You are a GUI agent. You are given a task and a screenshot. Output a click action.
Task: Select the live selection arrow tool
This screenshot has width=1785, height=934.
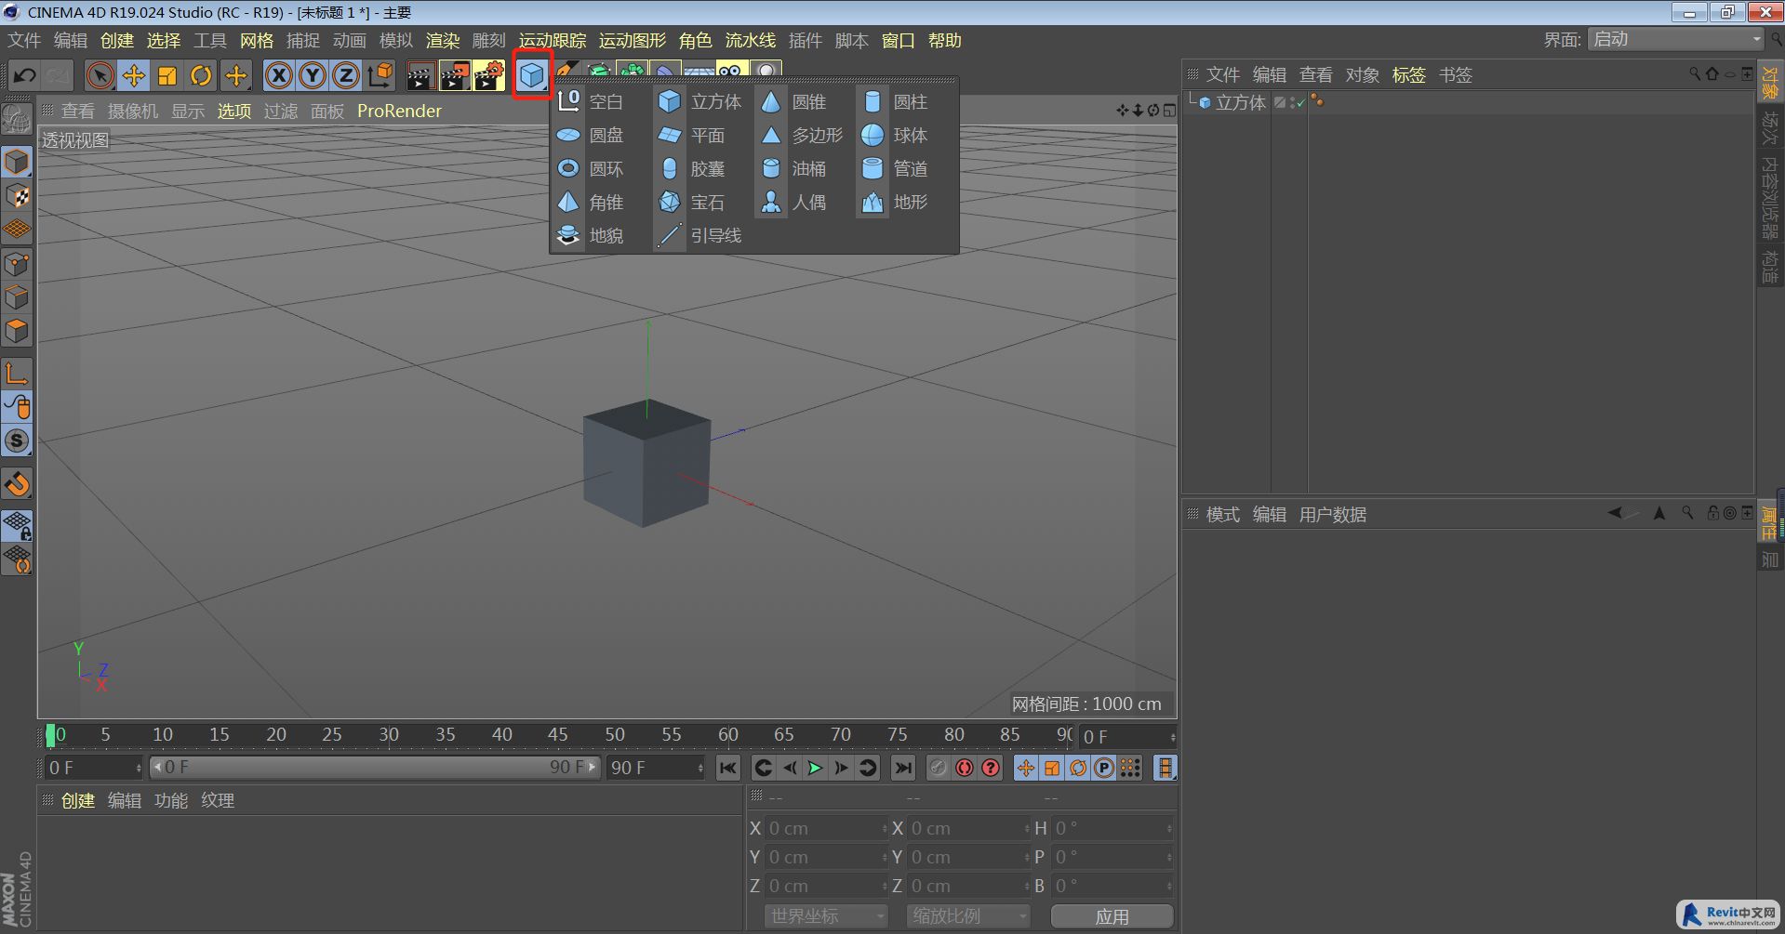[x=100, y=75]
